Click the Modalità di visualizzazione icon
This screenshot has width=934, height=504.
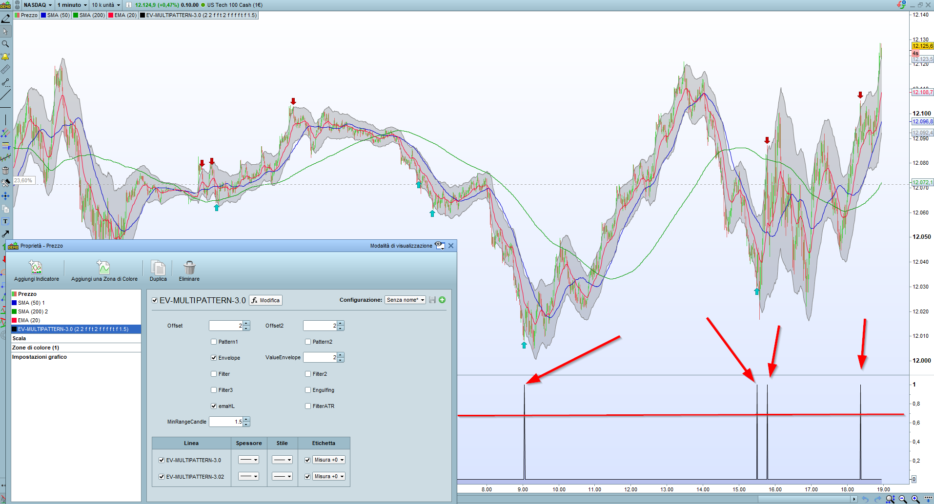(x=440, y=246)
